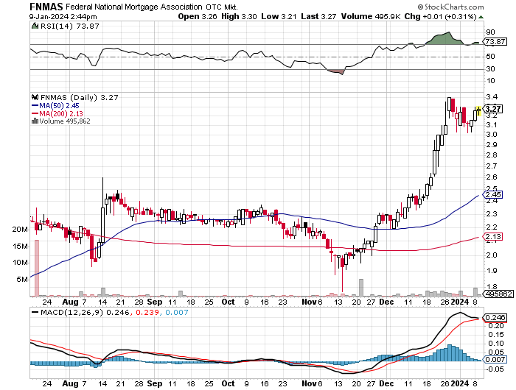Click the 0.007 histogram value tag
Viewport: 516px width, 390px height.
495,359
